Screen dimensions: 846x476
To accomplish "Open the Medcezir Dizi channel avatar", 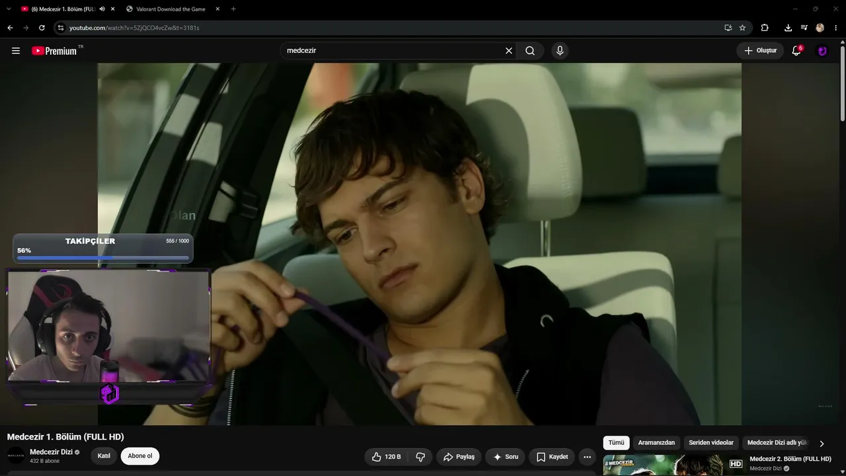I will point(16,456).
